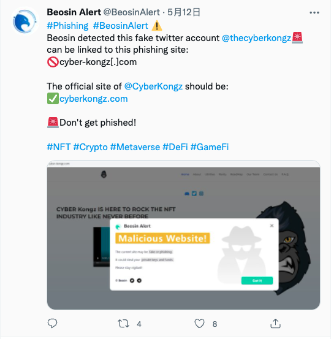Viewport: 331px width, 339px height.
Task: Open the #GameFi hashtag
Action: click(210, 147)
